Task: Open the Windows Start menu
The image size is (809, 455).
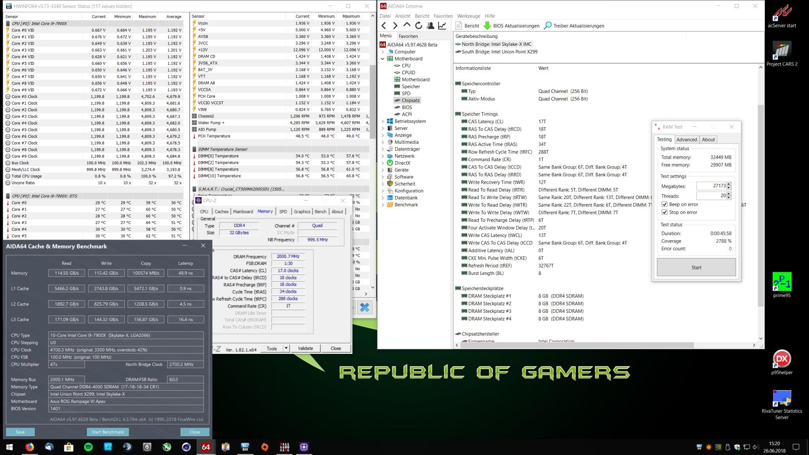Action: tap(9, 447)
